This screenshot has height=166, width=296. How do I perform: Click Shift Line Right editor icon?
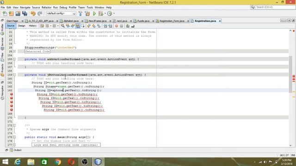110,26
